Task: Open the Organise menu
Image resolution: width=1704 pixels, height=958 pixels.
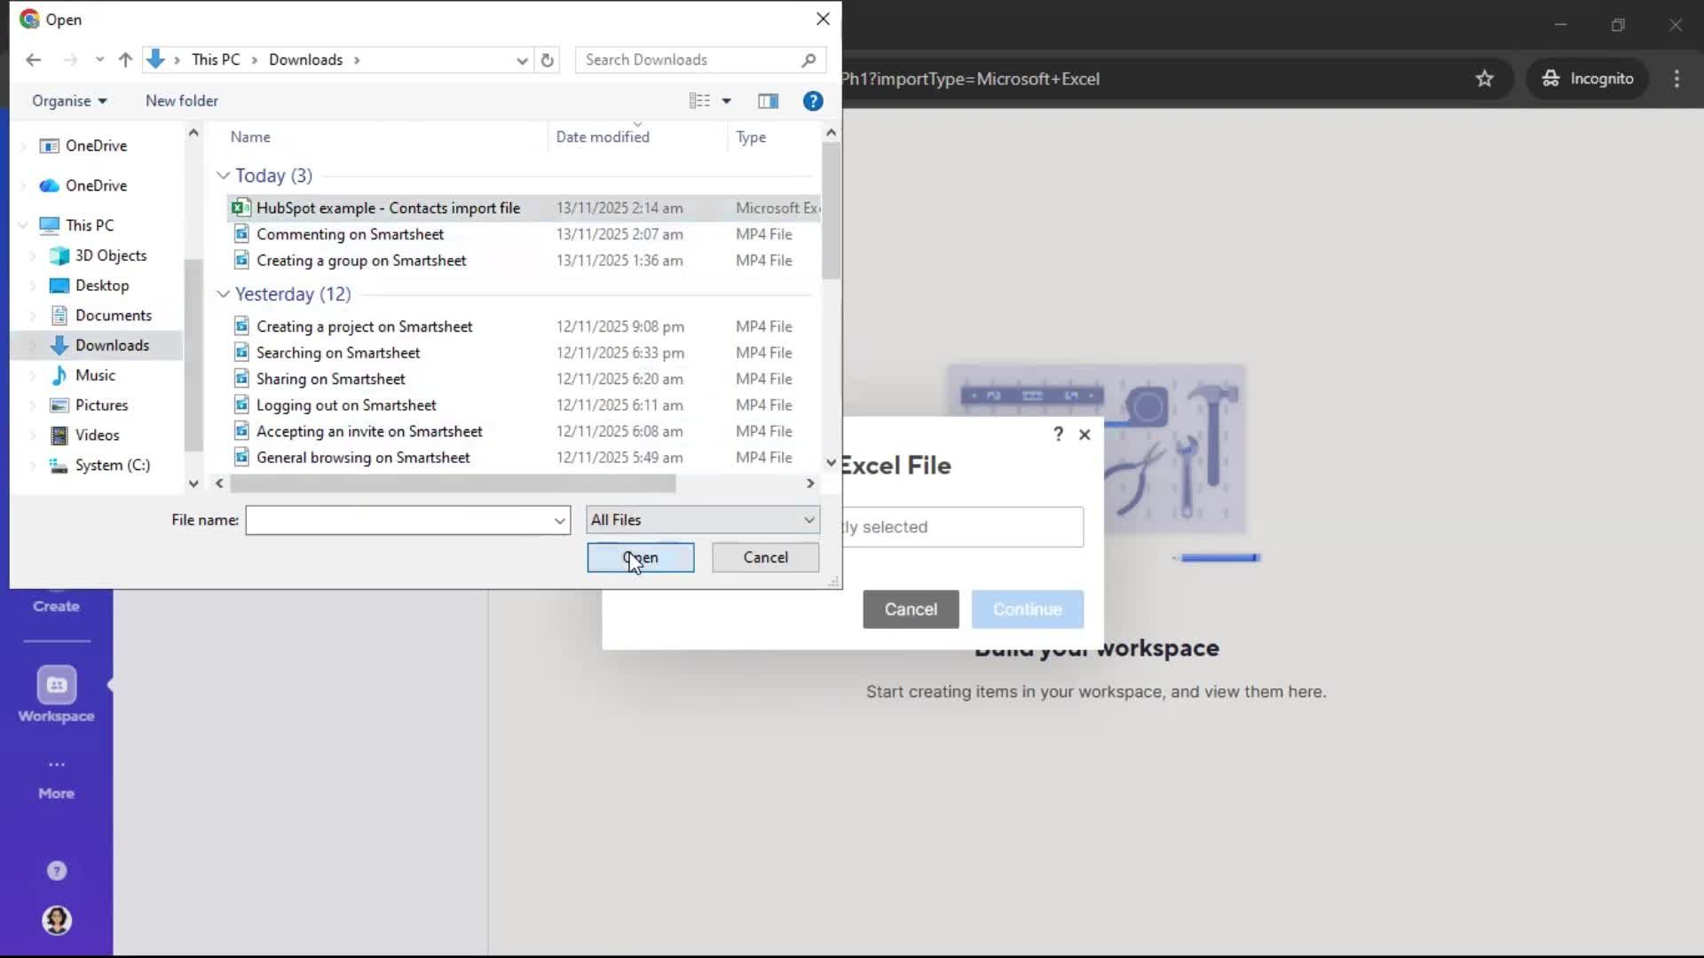Action: pyautogui.click(x=68, y=100)
